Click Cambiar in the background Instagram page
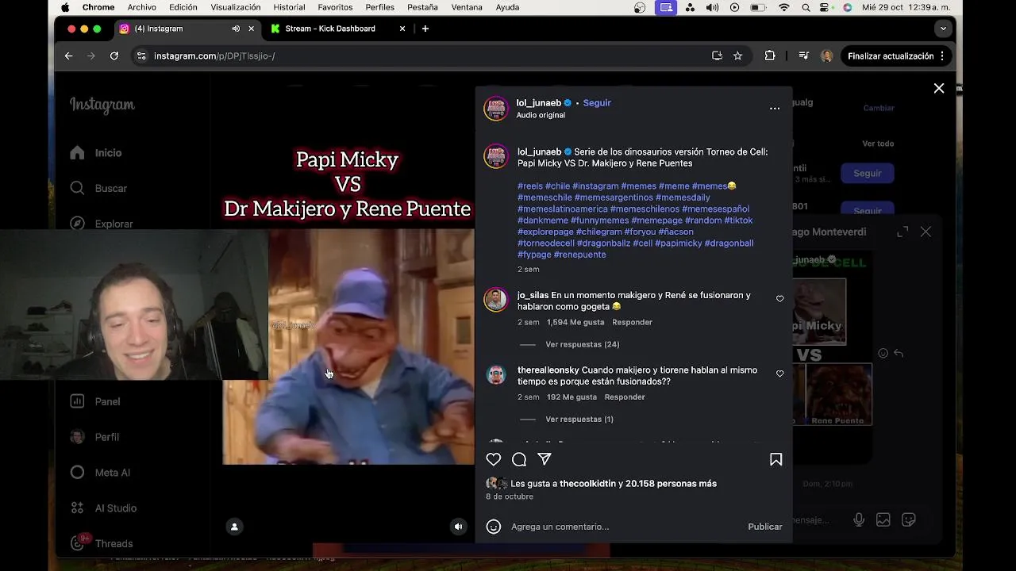The height and width of the screenshot is (571, 1016). [x=879, y=108]
